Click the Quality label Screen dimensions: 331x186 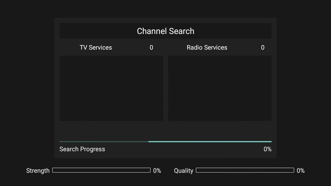tap(184, 171)
